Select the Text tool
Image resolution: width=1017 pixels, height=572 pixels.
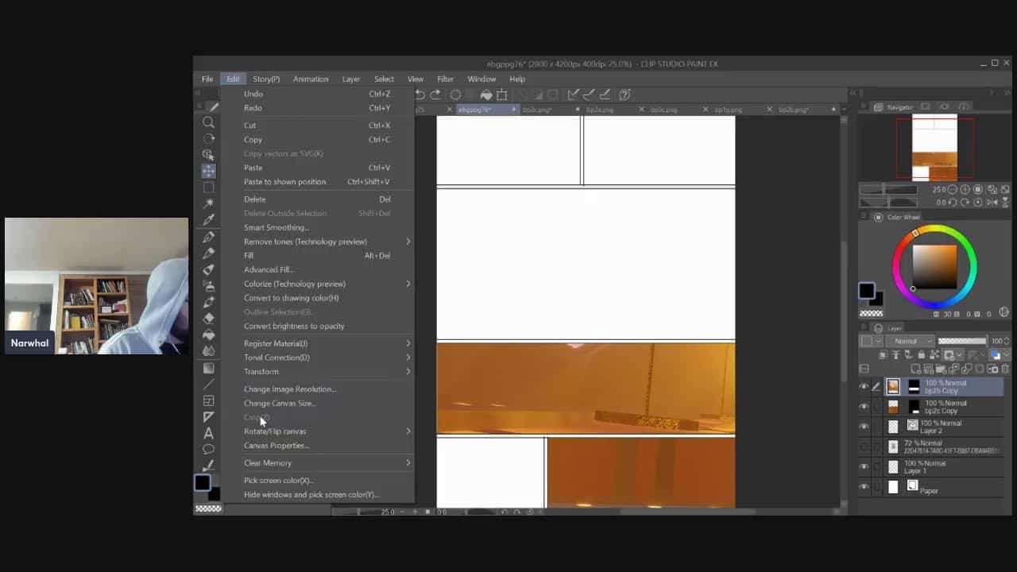(208, 433)
